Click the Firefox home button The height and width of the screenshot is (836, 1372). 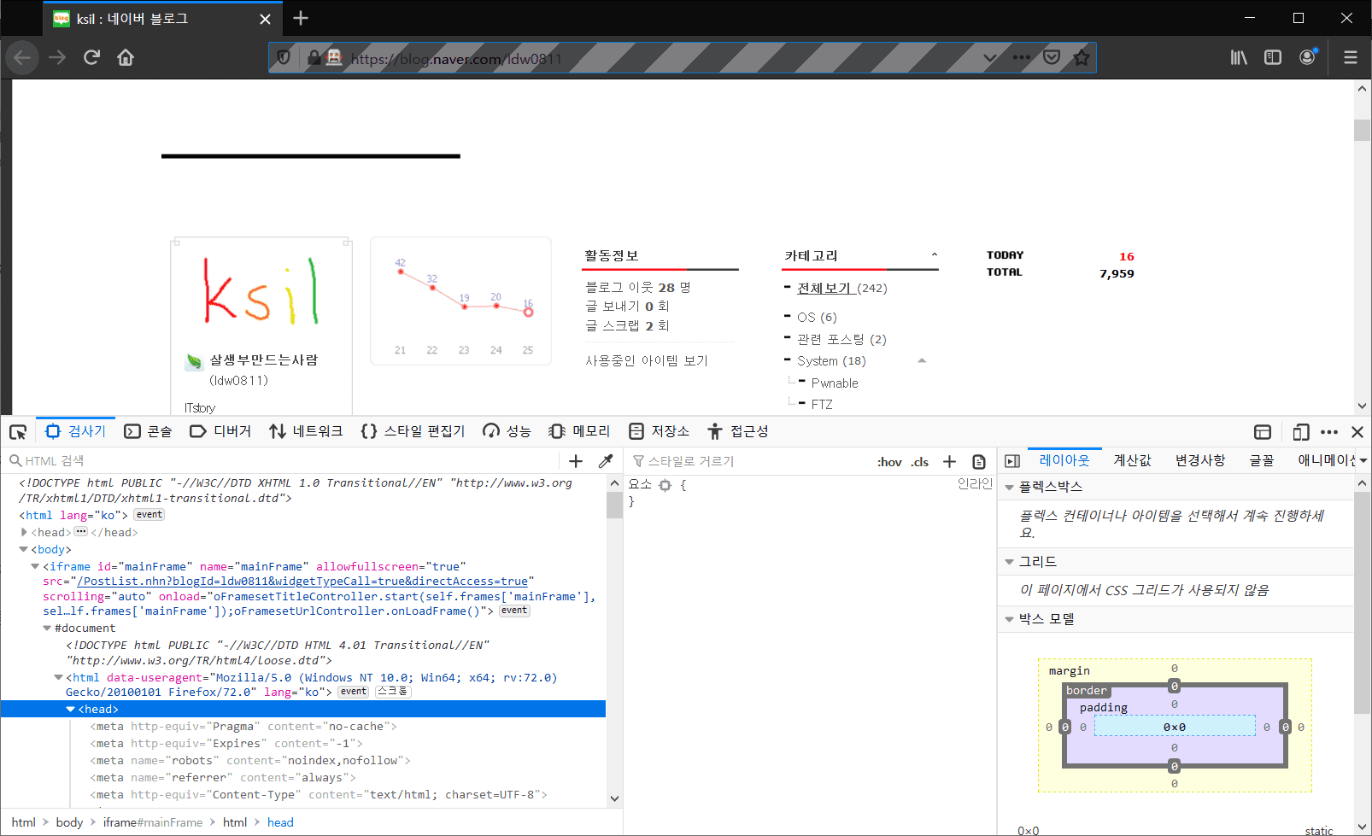pyautogui.click(x=126, y=57)
